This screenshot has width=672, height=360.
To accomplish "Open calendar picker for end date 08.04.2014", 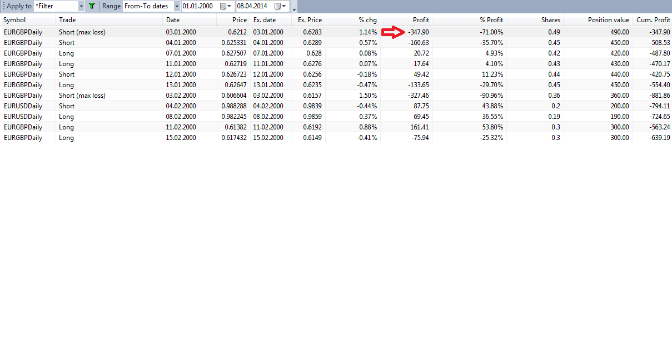I will pos(280,6).
